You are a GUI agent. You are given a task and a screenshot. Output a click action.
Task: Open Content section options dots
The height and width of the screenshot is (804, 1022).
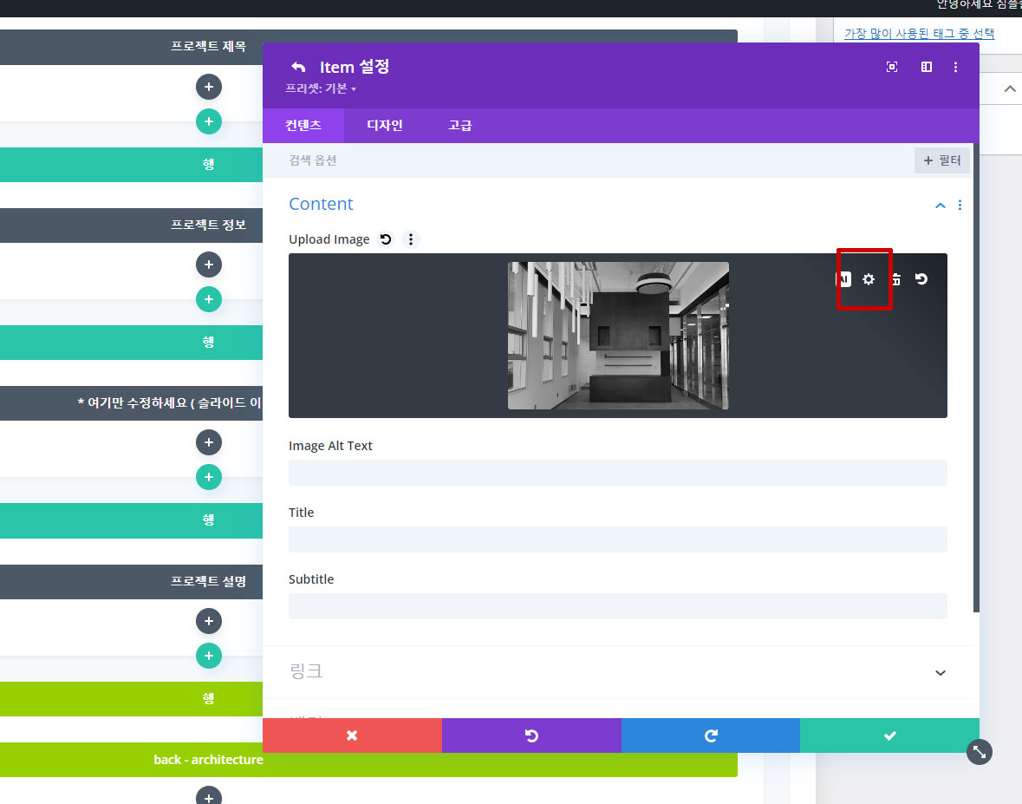coord(960,206)
